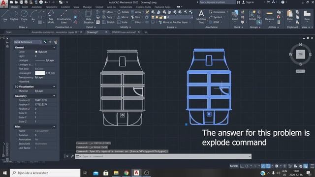This screenshot has width=315, height=177.
Task: Select the Circle tool
Action: click(24, 16)
